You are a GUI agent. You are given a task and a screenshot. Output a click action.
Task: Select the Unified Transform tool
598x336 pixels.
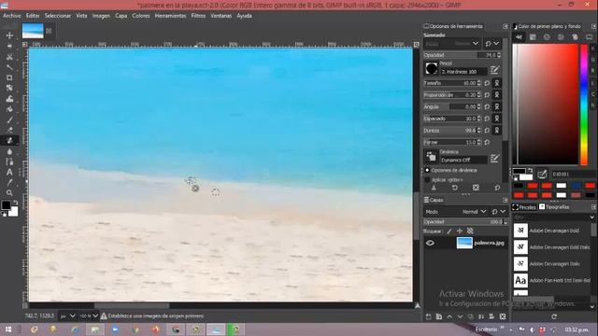click(9, 88)
